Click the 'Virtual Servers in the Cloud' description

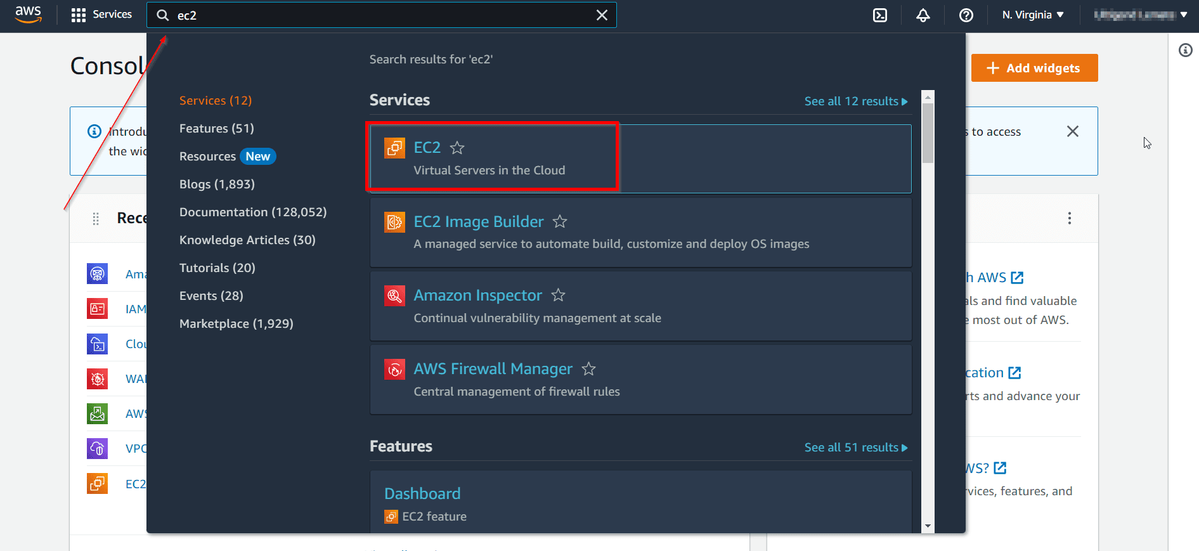point(489,170)
